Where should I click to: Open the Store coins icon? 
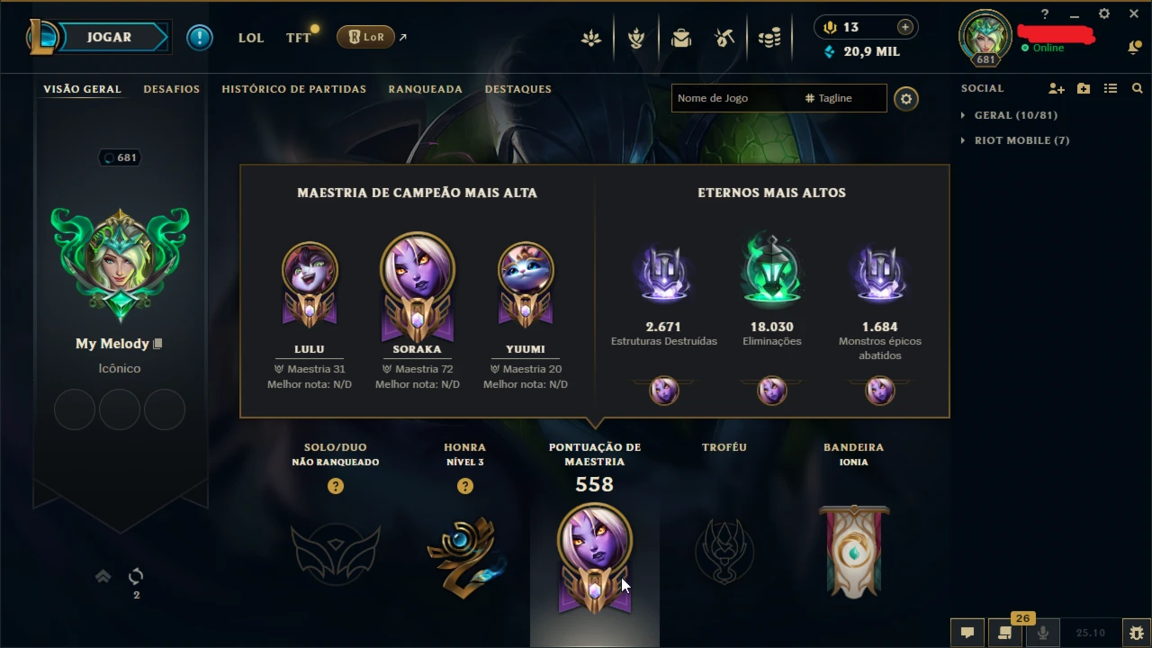(x=769, y=38)
